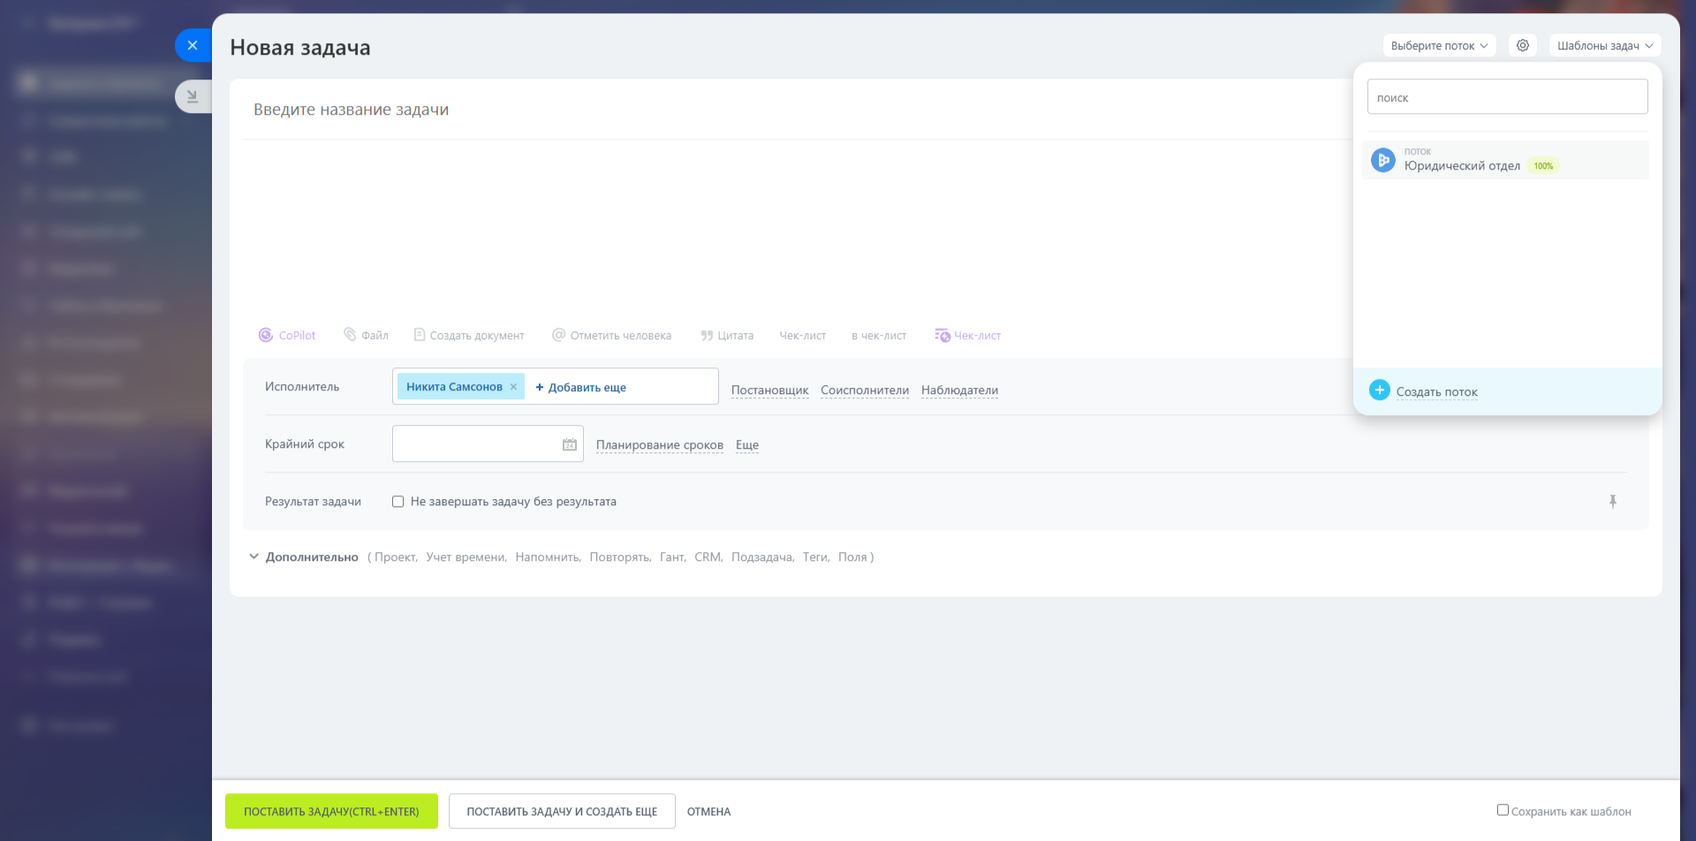This screenshot has width=1696, height=841.
Task: Select the 'Юридический отдел' flow
Action: click(x=1462, y=165)
